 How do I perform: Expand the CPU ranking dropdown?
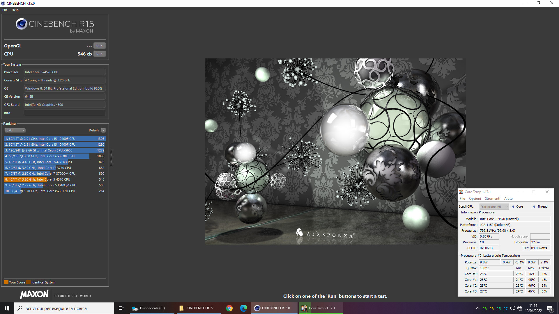(15, 130)
